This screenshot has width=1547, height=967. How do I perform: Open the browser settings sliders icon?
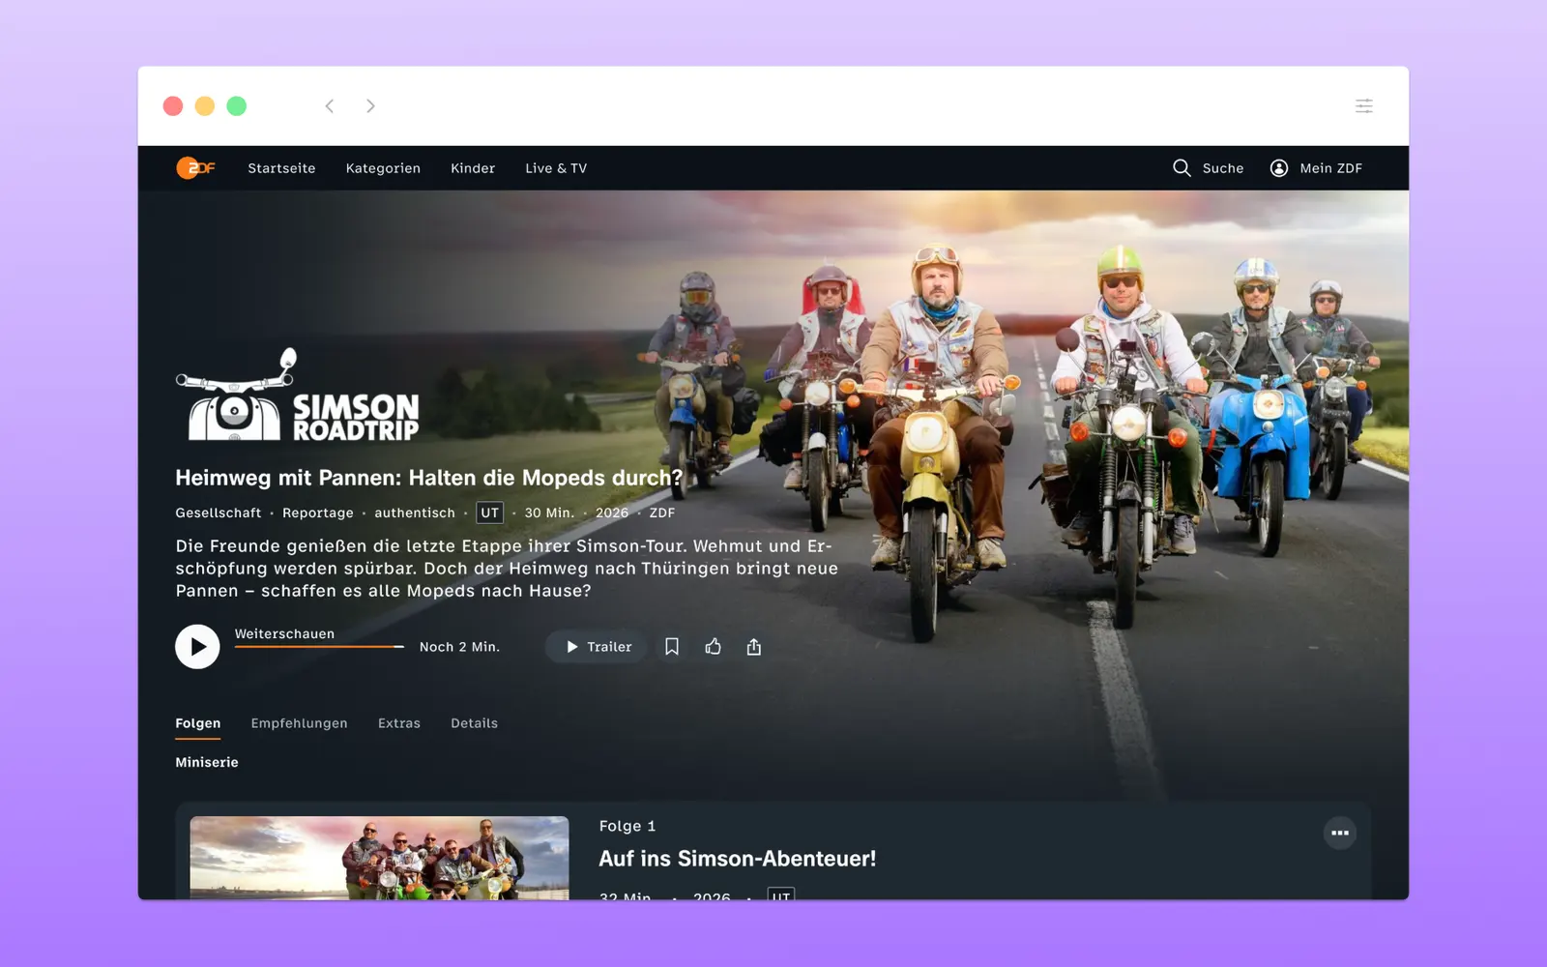click(1364, 106)
